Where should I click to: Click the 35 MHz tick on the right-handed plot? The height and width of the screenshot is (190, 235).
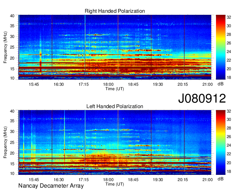(12, 26)
